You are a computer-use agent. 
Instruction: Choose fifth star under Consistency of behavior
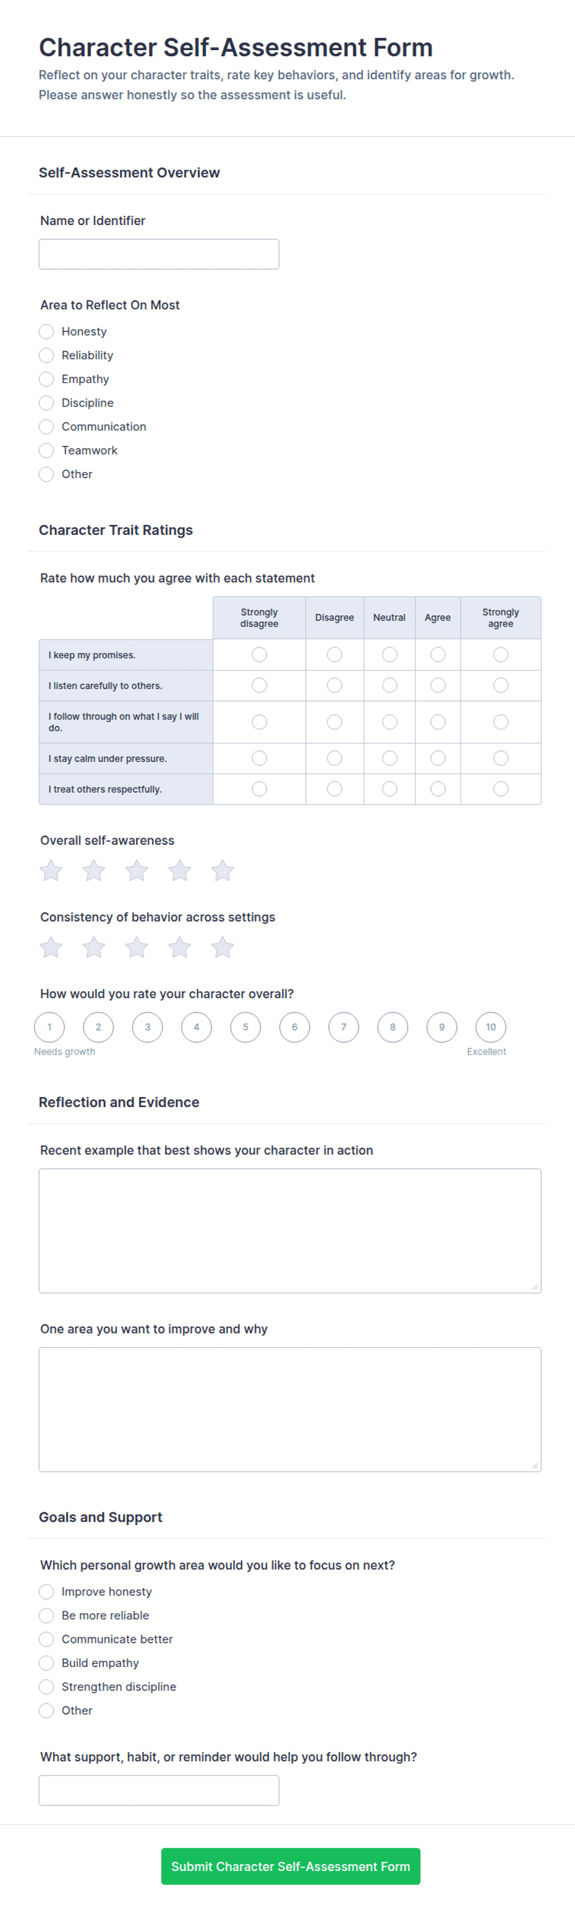(222, 947)
